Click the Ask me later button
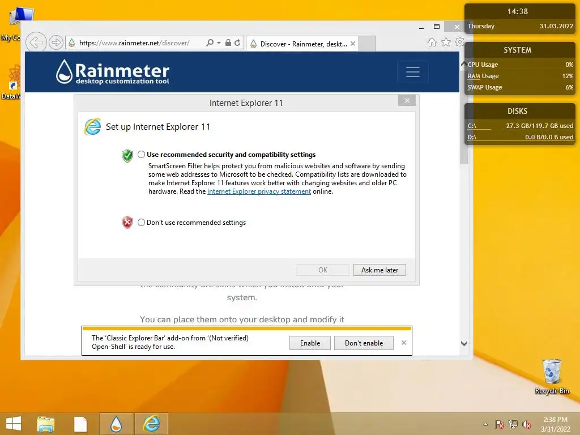The image size is (580, 435). [379, 270]
